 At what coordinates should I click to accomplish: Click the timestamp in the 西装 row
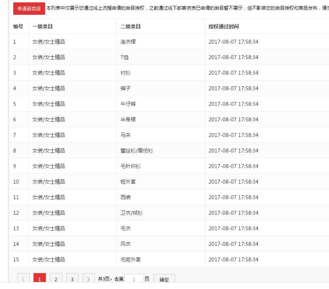pyautogui.click(x=233, y=197)
